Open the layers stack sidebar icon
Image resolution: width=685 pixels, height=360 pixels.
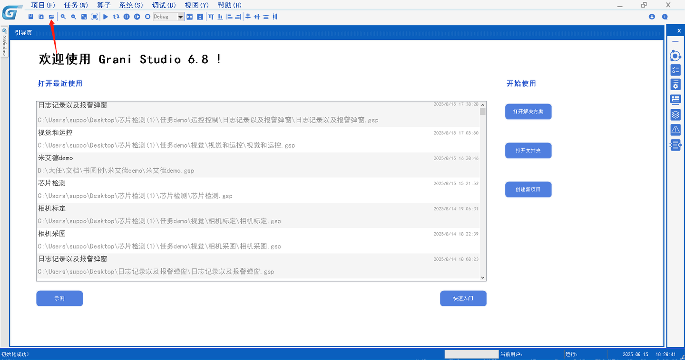click(x=675, y=114)
